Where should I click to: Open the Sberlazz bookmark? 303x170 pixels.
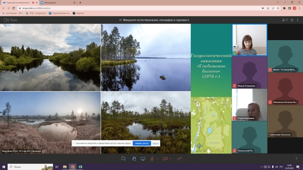click(78, 13)
